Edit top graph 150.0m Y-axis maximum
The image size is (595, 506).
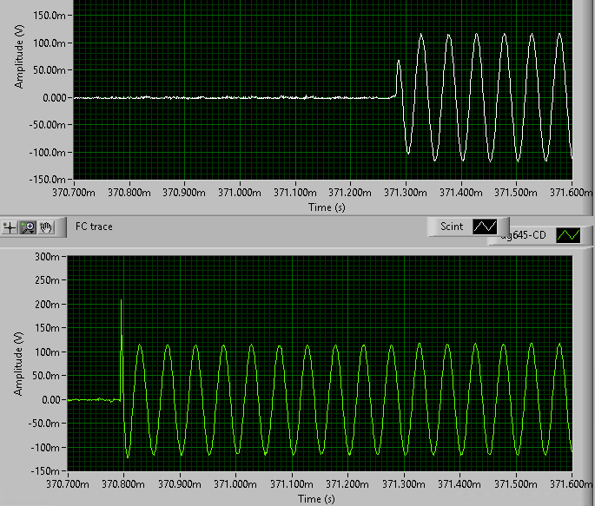[x=50, y=16]
